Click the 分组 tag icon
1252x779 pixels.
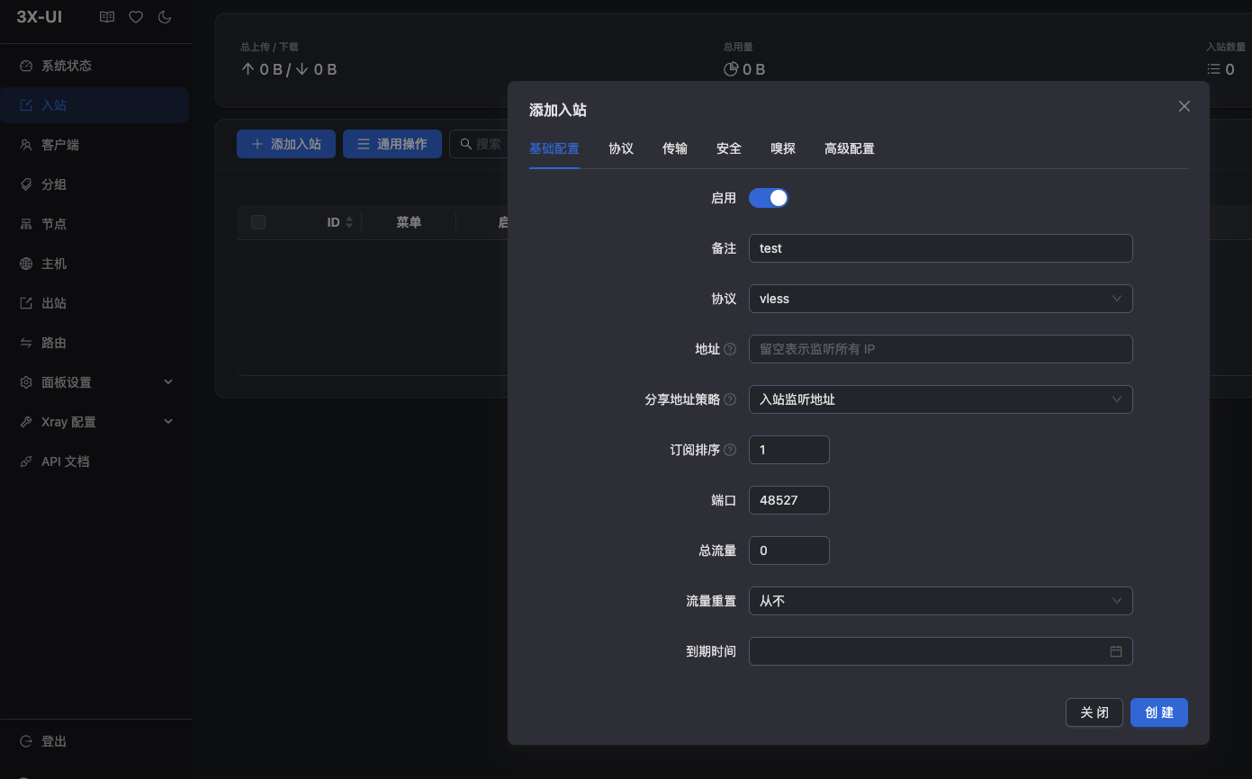[26, 184]
